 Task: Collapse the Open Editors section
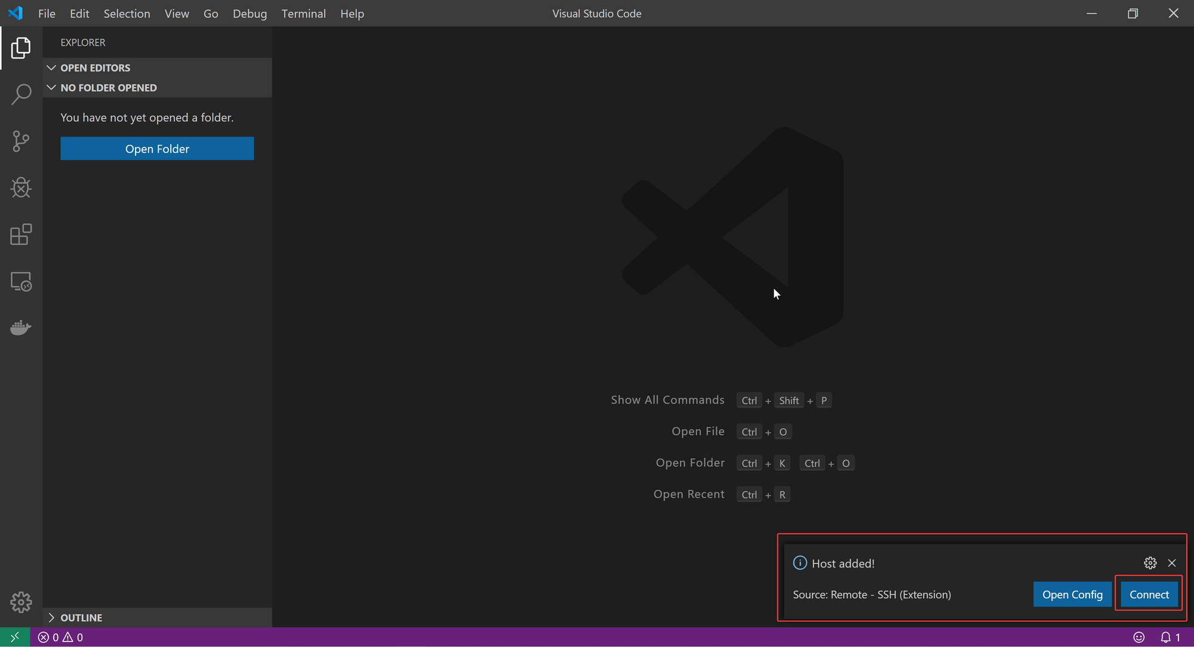click(x=158, y=68)
